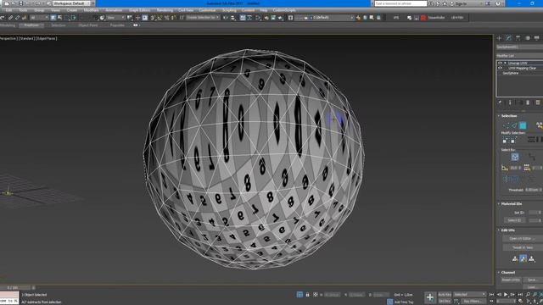
Task: Open the Layer Explorer toggle icon
Action: 249,17
